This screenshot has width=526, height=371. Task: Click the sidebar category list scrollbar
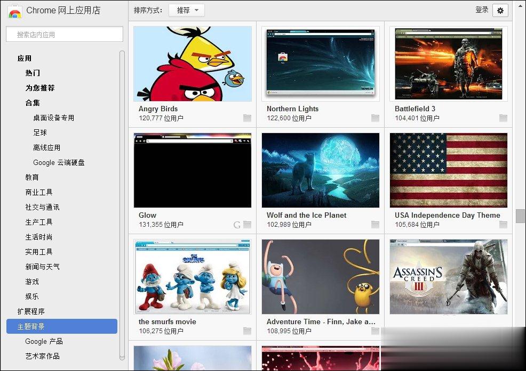tap(122, 205)
